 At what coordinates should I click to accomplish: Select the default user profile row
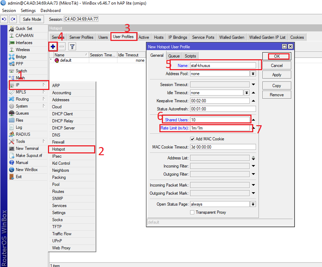point(97,60)
